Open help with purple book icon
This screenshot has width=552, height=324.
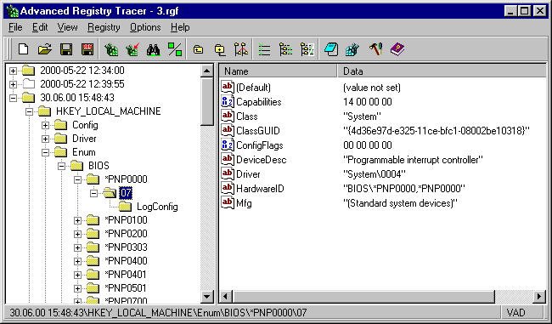[397, 49]
